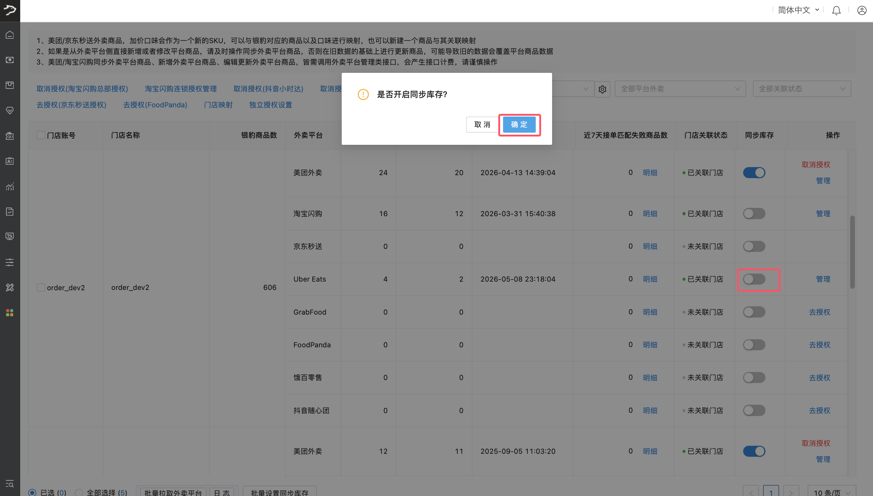
Task: Click red 取消授权 in first 美团外卖 row
Action: [816, 164]
